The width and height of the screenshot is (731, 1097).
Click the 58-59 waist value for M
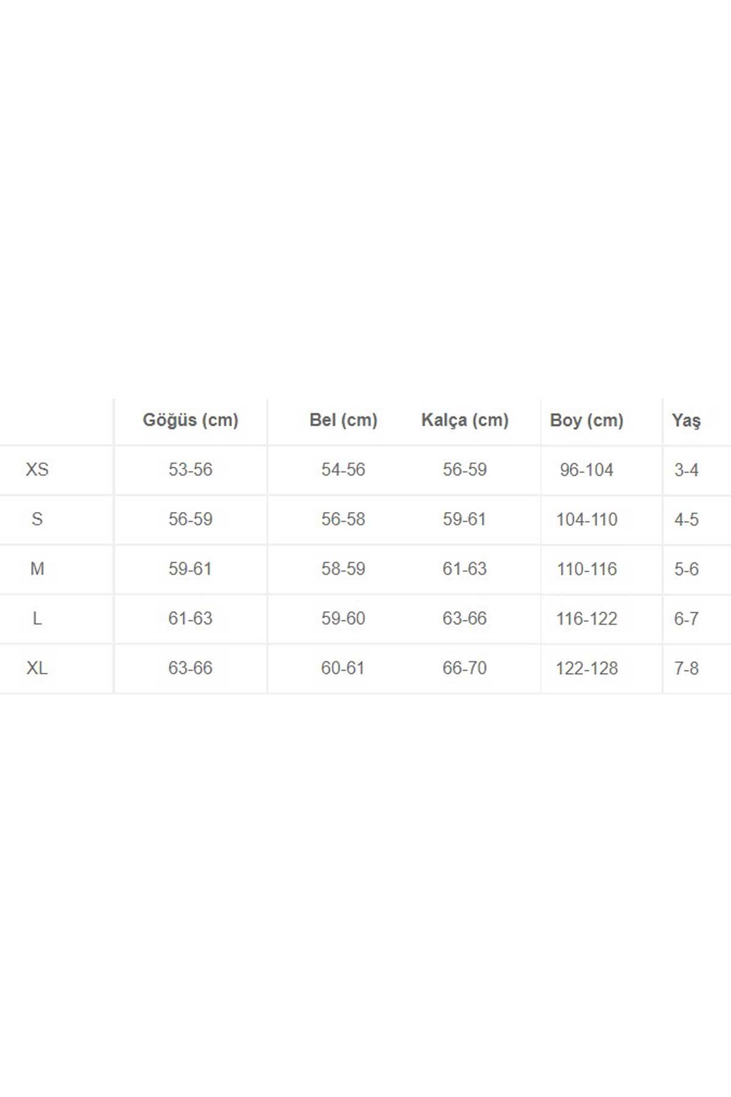click(x=343, y=569)
